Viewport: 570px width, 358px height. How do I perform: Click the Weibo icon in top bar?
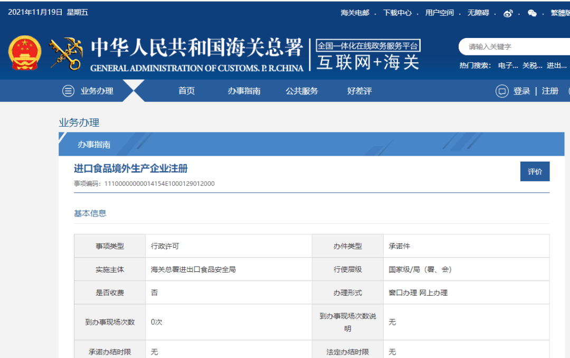(x=508, y=13)
